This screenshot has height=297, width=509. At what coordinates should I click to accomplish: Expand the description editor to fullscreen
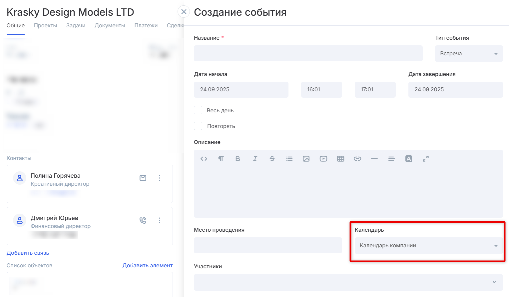pos(426,159)
